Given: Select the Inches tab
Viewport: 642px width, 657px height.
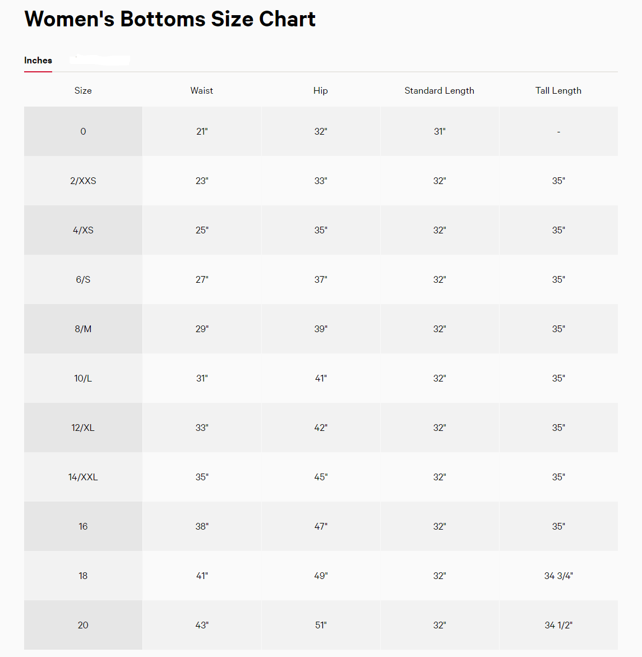Looking at the screenshot, I should pyautogui.click(x=38, y=61).
